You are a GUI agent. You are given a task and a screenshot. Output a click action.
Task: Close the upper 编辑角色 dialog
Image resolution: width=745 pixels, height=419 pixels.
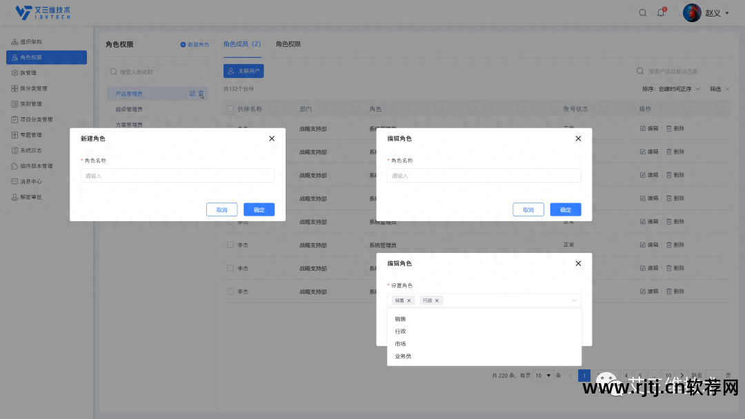point(578,139)
